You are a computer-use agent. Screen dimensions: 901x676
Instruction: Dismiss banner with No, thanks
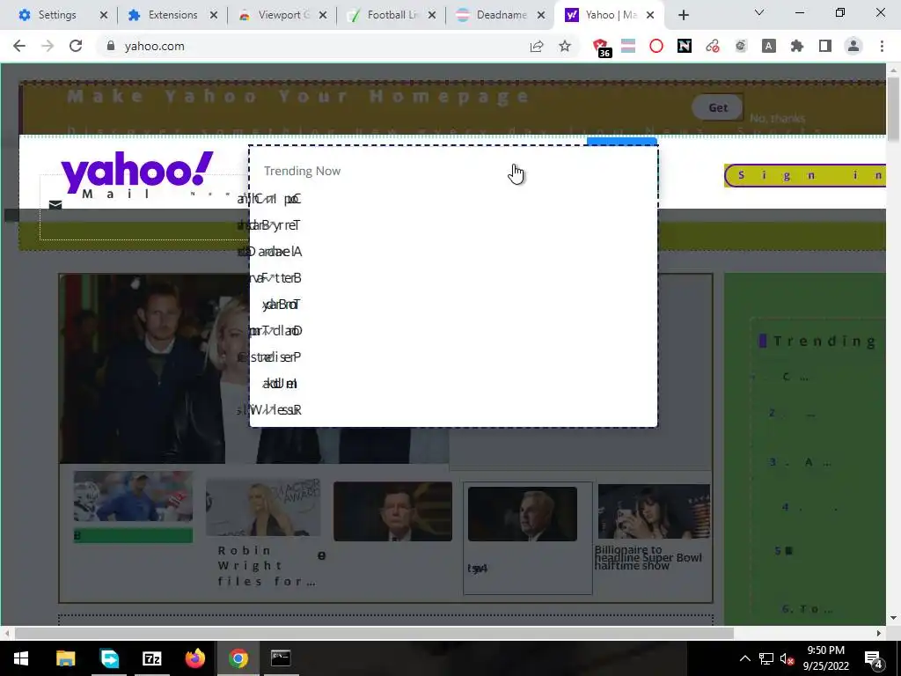[777, 119]
